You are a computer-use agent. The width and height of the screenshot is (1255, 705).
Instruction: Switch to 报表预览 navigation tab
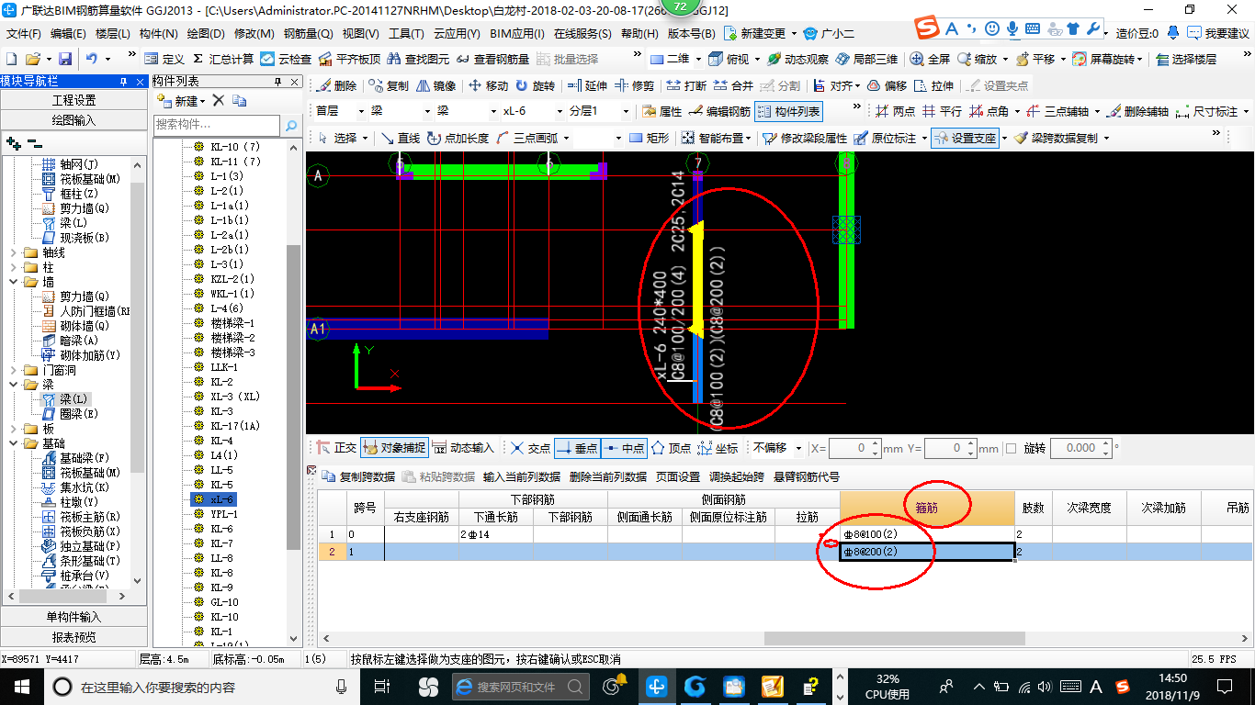click(73, 637)
